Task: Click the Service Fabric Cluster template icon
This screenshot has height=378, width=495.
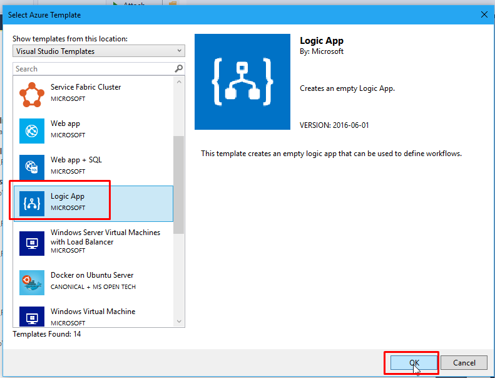Action: pos(32,95)
